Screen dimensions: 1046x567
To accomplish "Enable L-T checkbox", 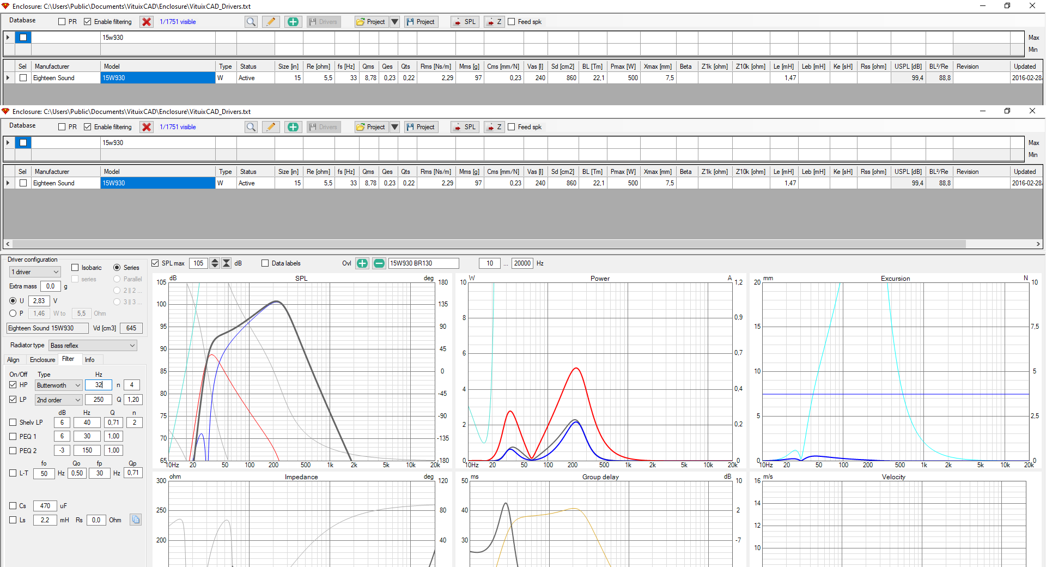I will click(13, 473).
